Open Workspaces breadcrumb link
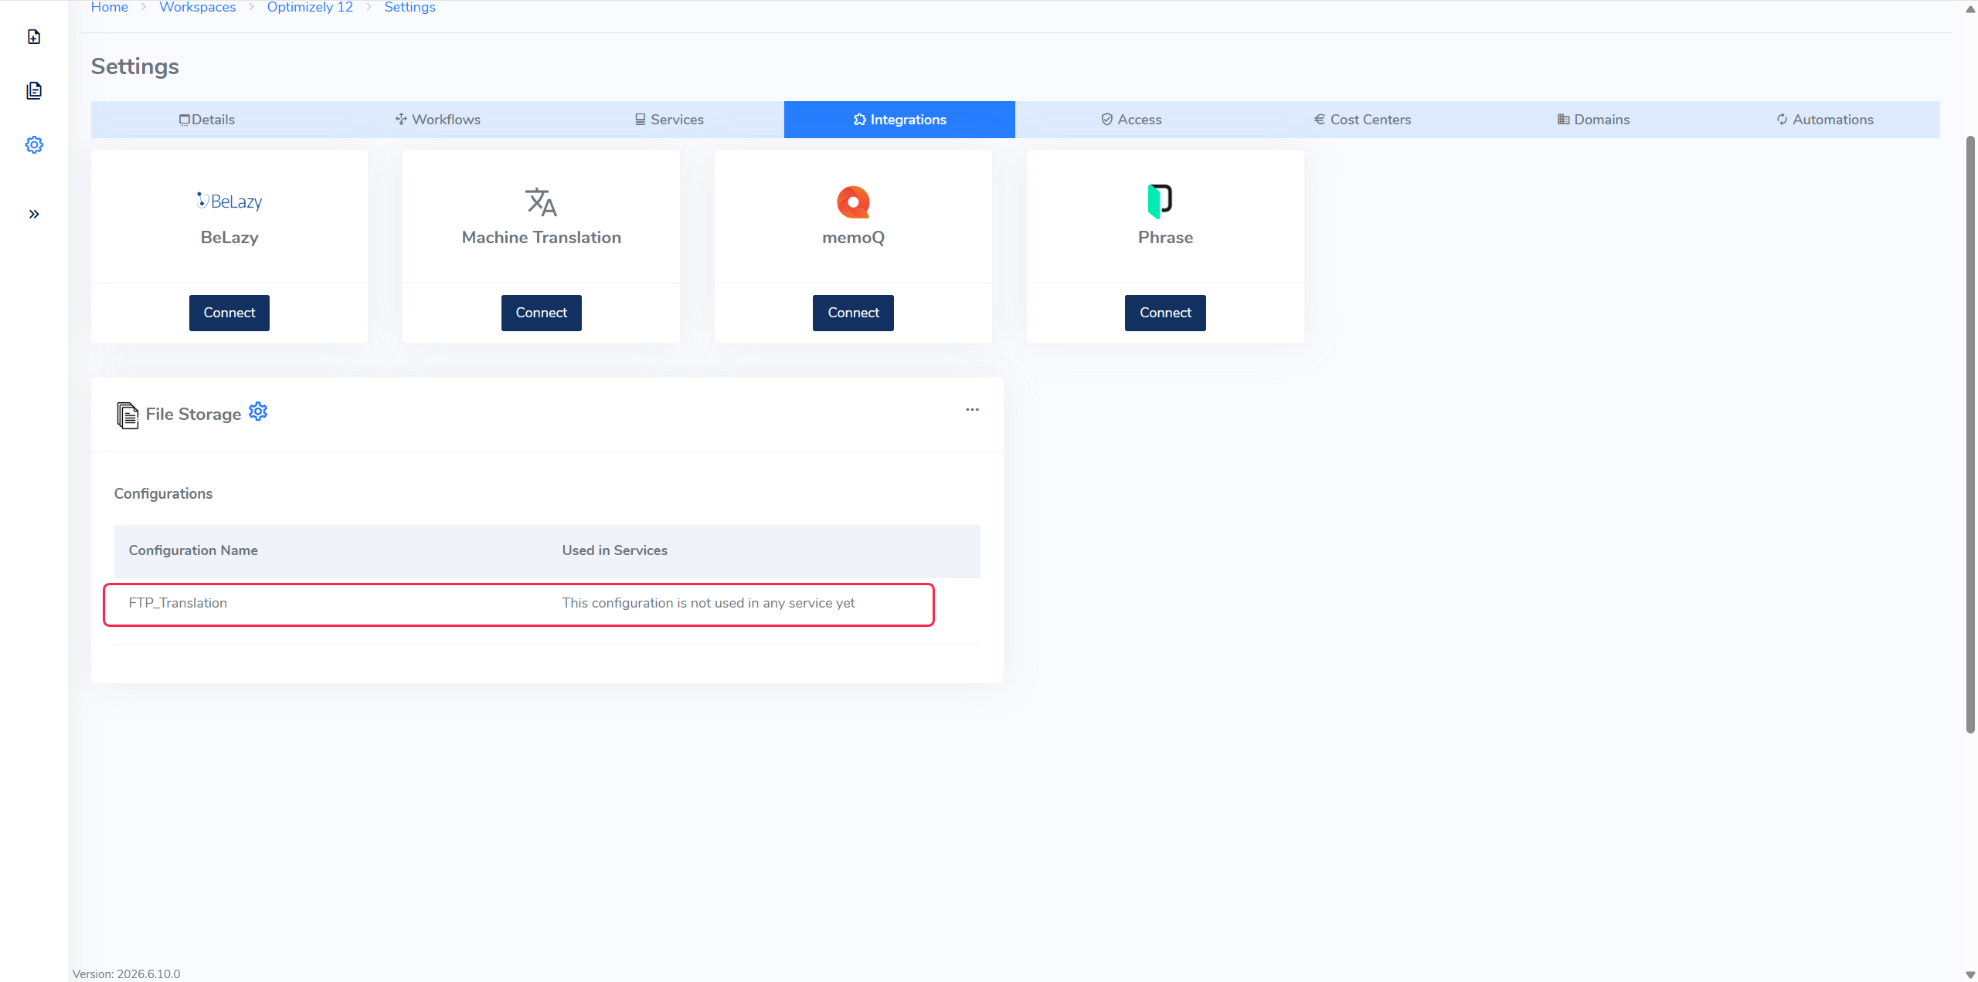This screenshot has width=1978, height=982. (198, 7)
